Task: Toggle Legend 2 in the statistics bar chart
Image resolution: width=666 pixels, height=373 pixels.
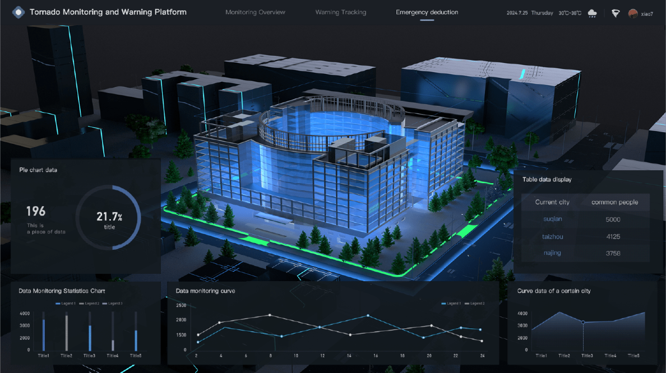Action: [x=89, y=304]
